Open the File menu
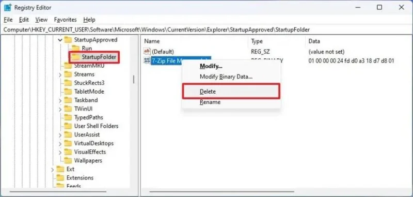 (x=8, y=20)
